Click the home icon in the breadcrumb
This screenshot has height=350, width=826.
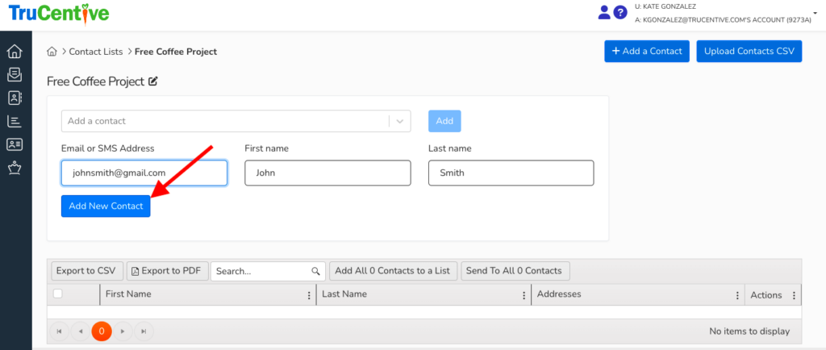coord(52,52)
